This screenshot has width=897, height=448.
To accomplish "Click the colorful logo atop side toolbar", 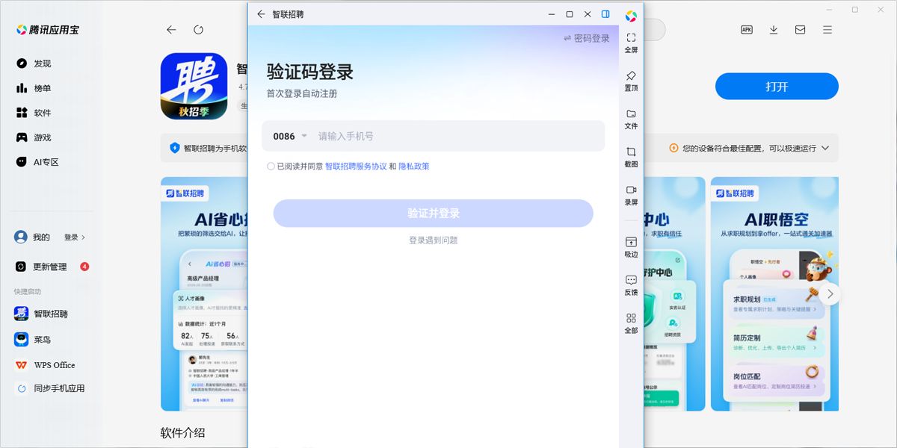I will (x=631, y=16).
